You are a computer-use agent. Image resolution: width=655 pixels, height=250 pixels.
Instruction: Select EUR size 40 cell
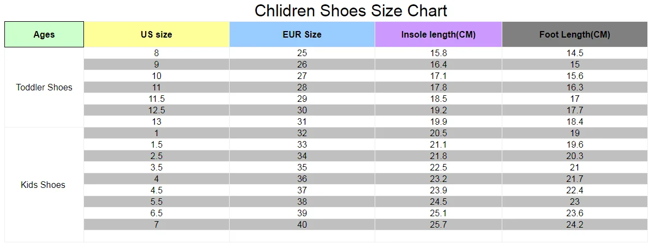point(302,225)
